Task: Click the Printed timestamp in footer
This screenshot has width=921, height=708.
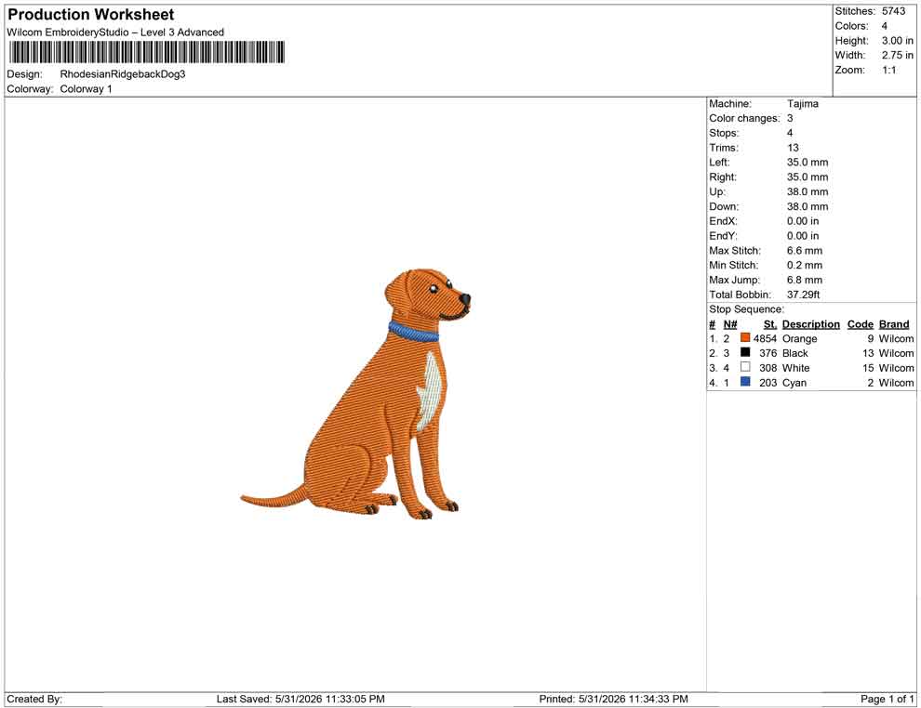Action: 613,699
